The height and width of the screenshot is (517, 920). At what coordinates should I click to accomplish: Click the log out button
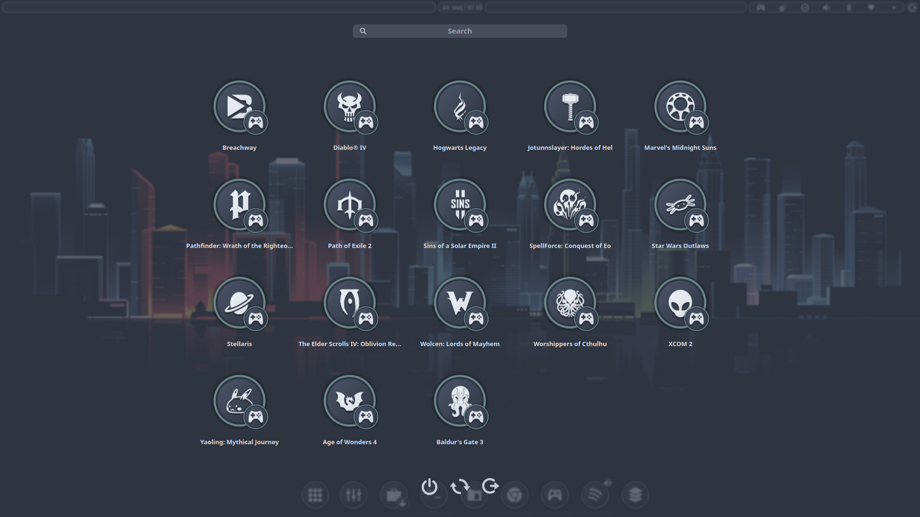pyautogui.click(x=490, y=486)
